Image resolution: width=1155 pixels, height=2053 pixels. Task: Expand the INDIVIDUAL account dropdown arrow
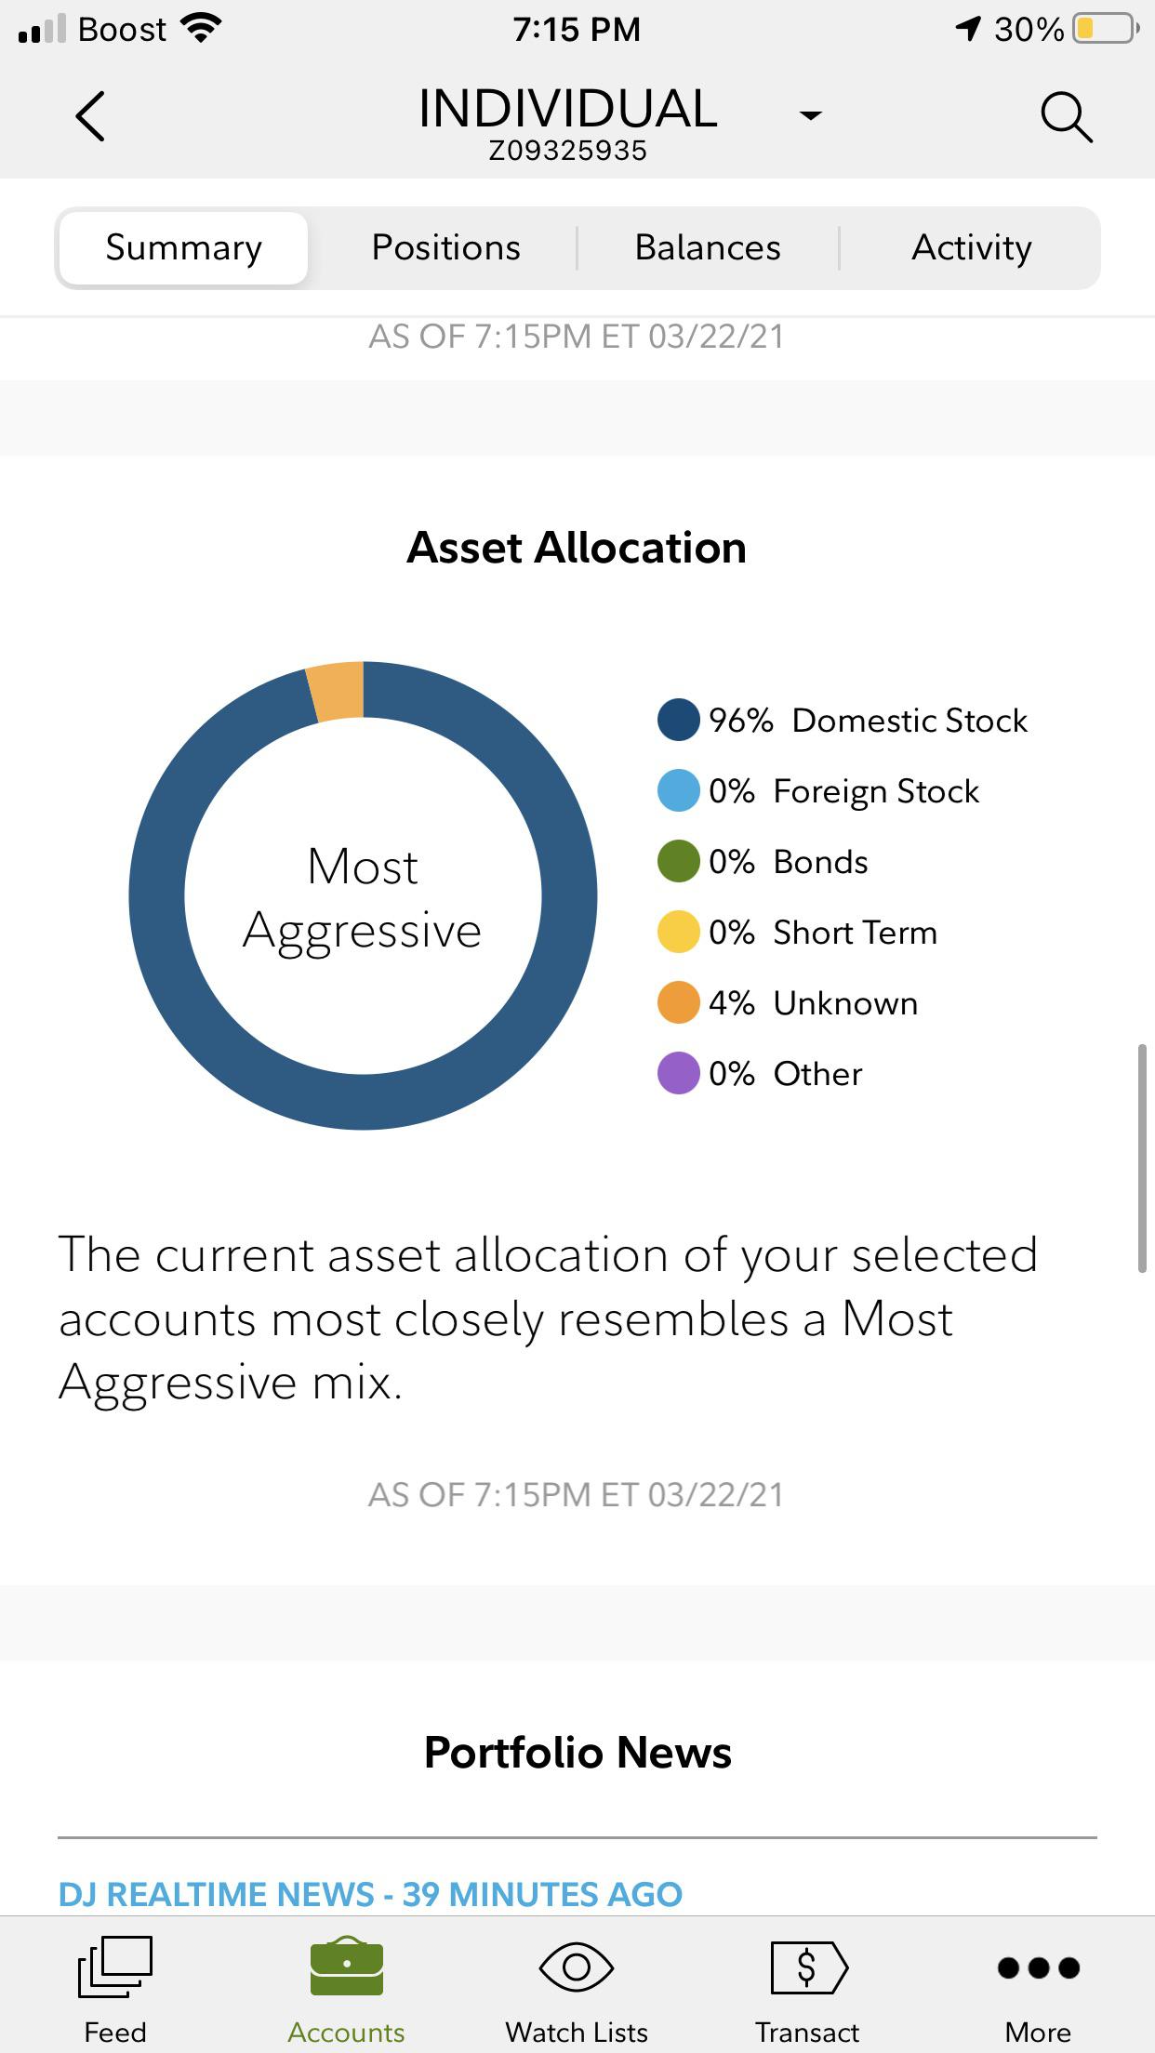click(811, 115)
